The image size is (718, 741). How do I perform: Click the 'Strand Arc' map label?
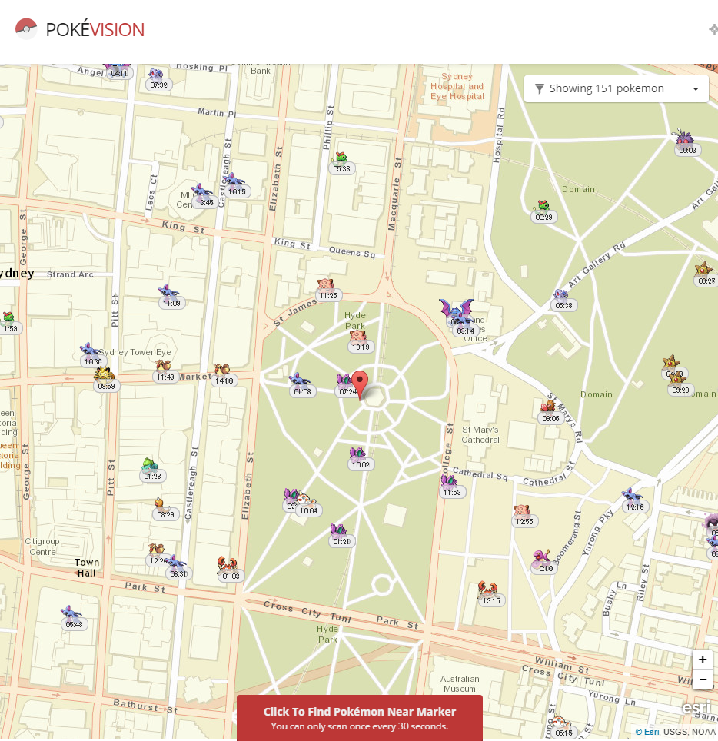70,274
